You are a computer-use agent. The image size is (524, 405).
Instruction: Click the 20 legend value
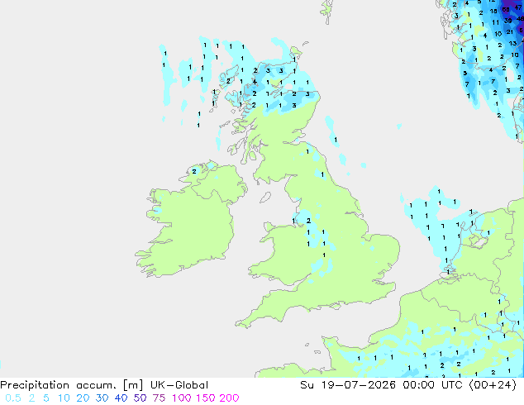83,398
